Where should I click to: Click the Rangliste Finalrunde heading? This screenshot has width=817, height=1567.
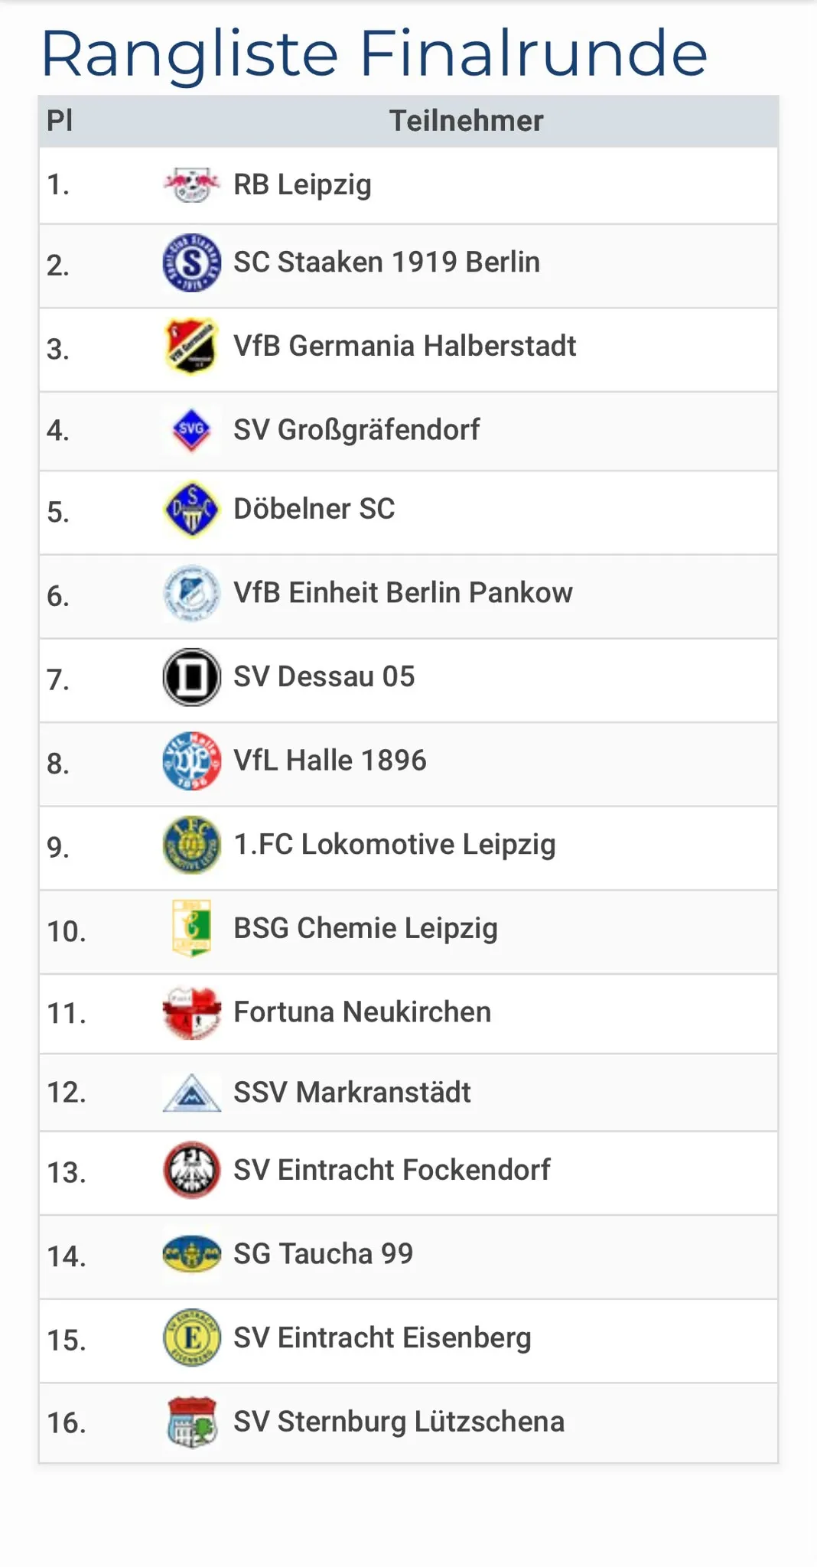point(374,54)
